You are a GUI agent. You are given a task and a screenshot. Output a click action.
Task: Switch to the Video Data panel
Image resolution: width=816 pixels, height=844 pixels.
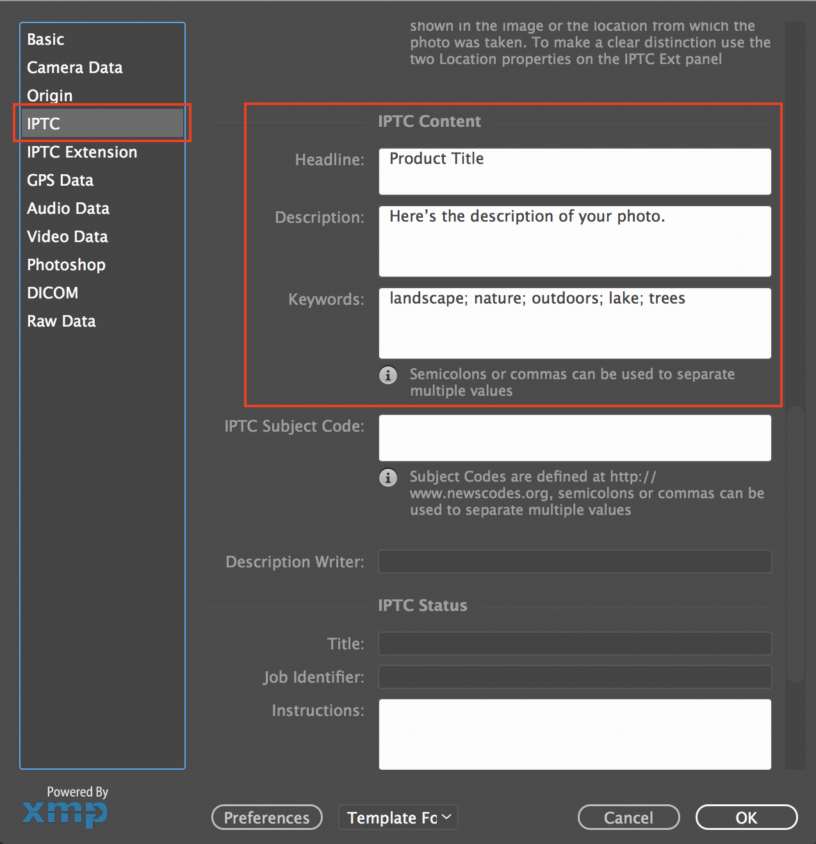[x=67, y=236]
